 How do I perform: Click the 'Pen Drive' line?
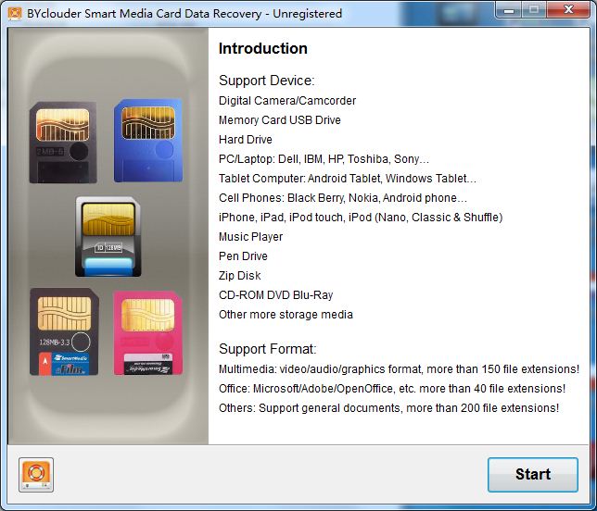point(243,256)
